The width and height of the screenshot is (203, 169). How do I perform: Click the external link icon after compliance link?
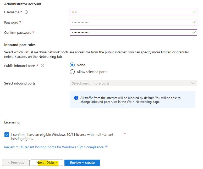coord(106,147)
